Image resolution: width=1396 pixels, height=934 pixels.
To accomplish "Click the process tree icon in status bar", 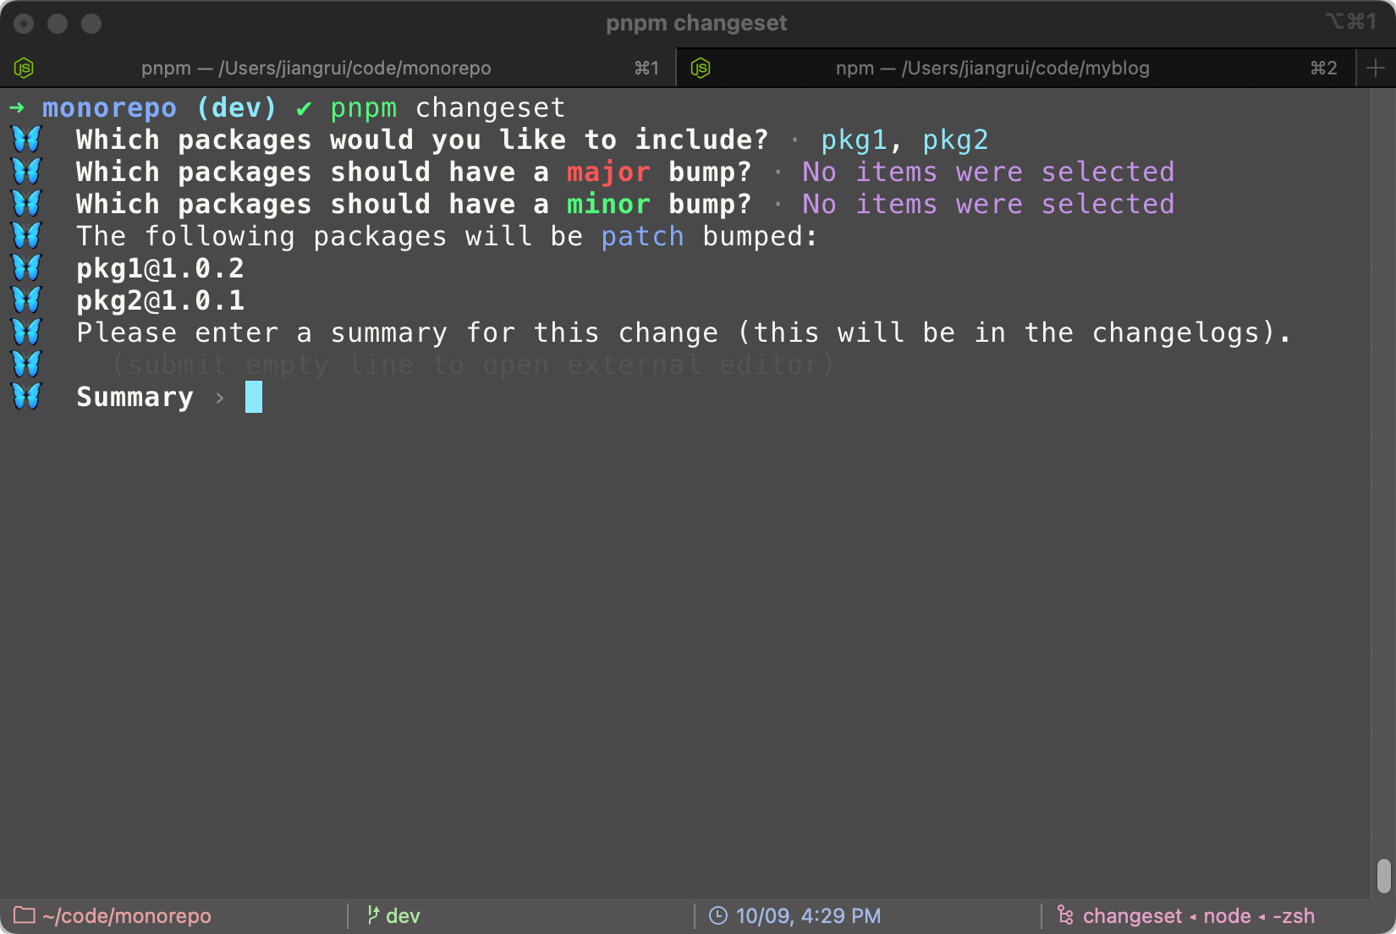I will coord(1065,915).
